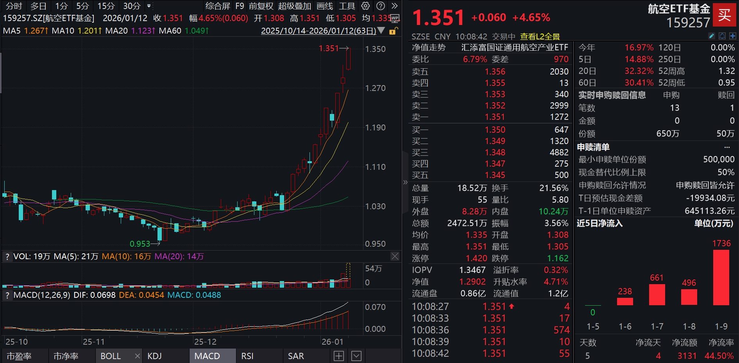This screenshot has height=363, width=739.
Task: Select the RSI indicator tab
Action: click(247, 356)
